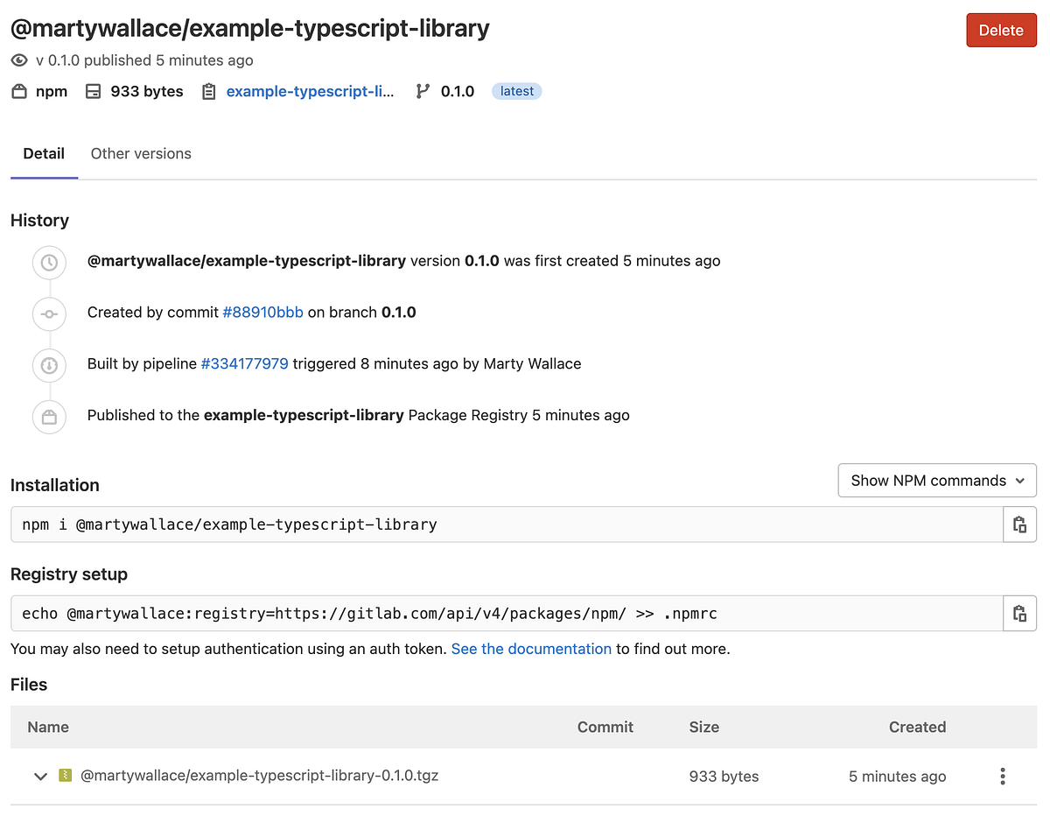Open the Show NPM commands dropdown
Image resolution: width=1050 pixels, height=816 pixels.
[936, 480]
